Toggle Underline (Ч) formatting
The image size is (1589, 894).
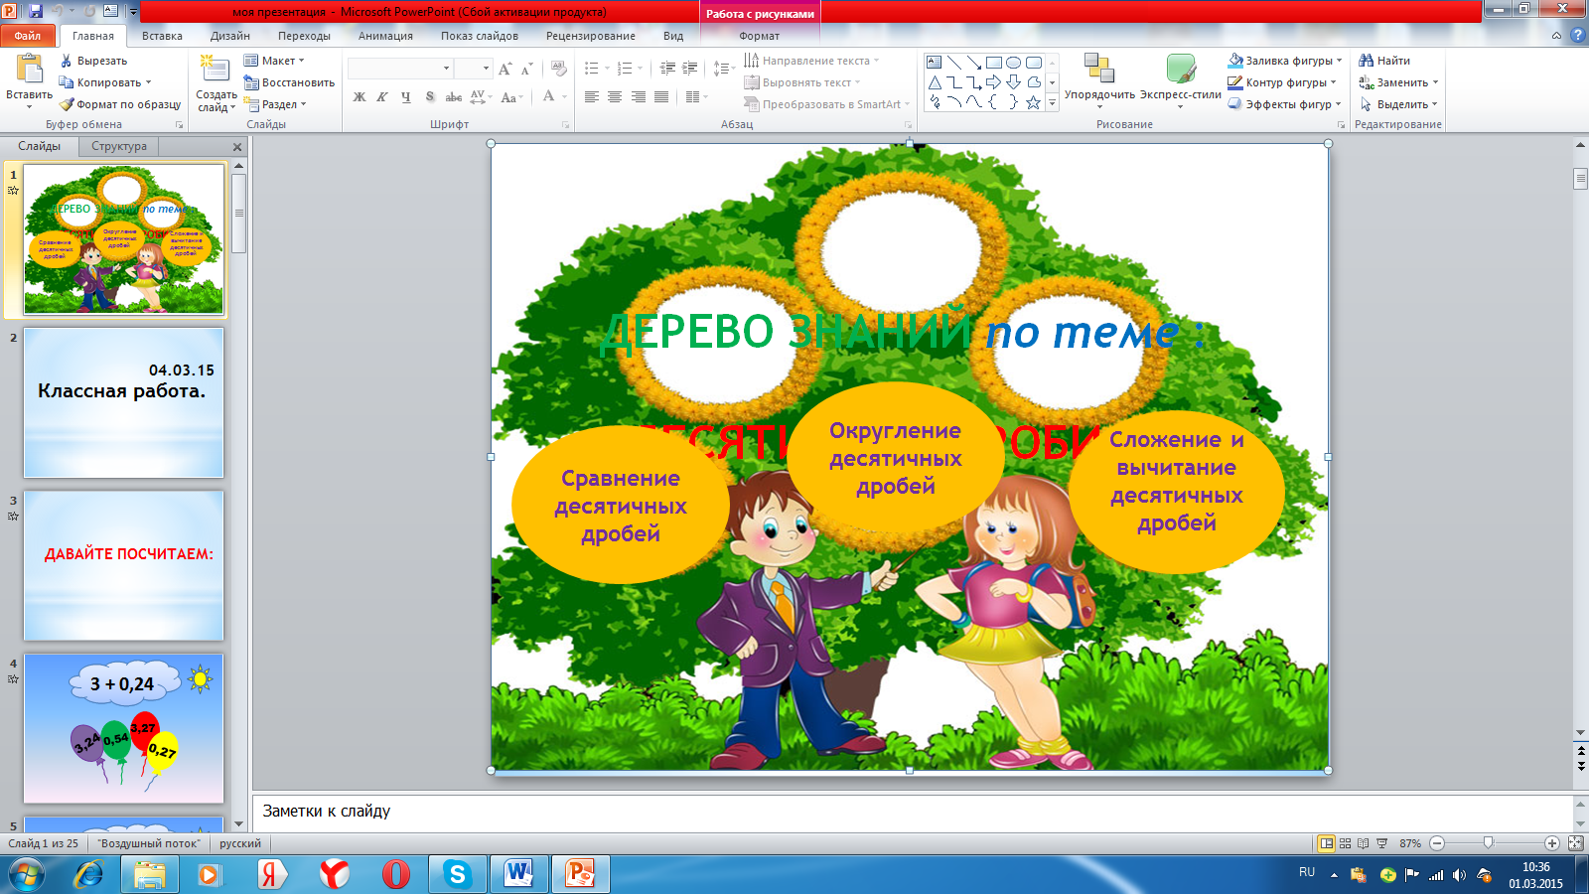pos(405,96)
